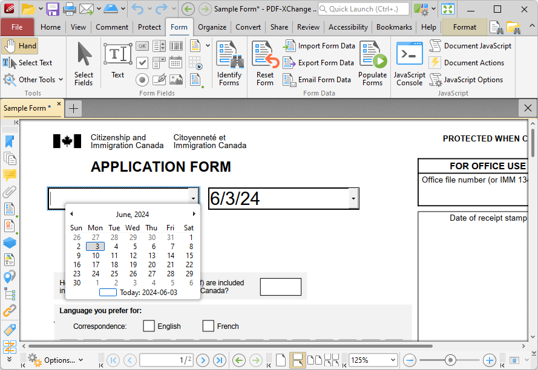Insert a list box form field
The width and height of the screenshot is (538, 370).
click(159, 45)
